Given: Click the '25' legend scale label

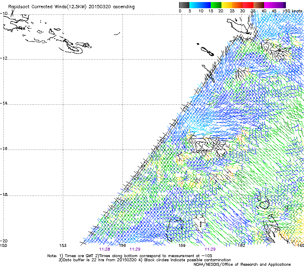Looking at the screenshot, I should 232,11.
